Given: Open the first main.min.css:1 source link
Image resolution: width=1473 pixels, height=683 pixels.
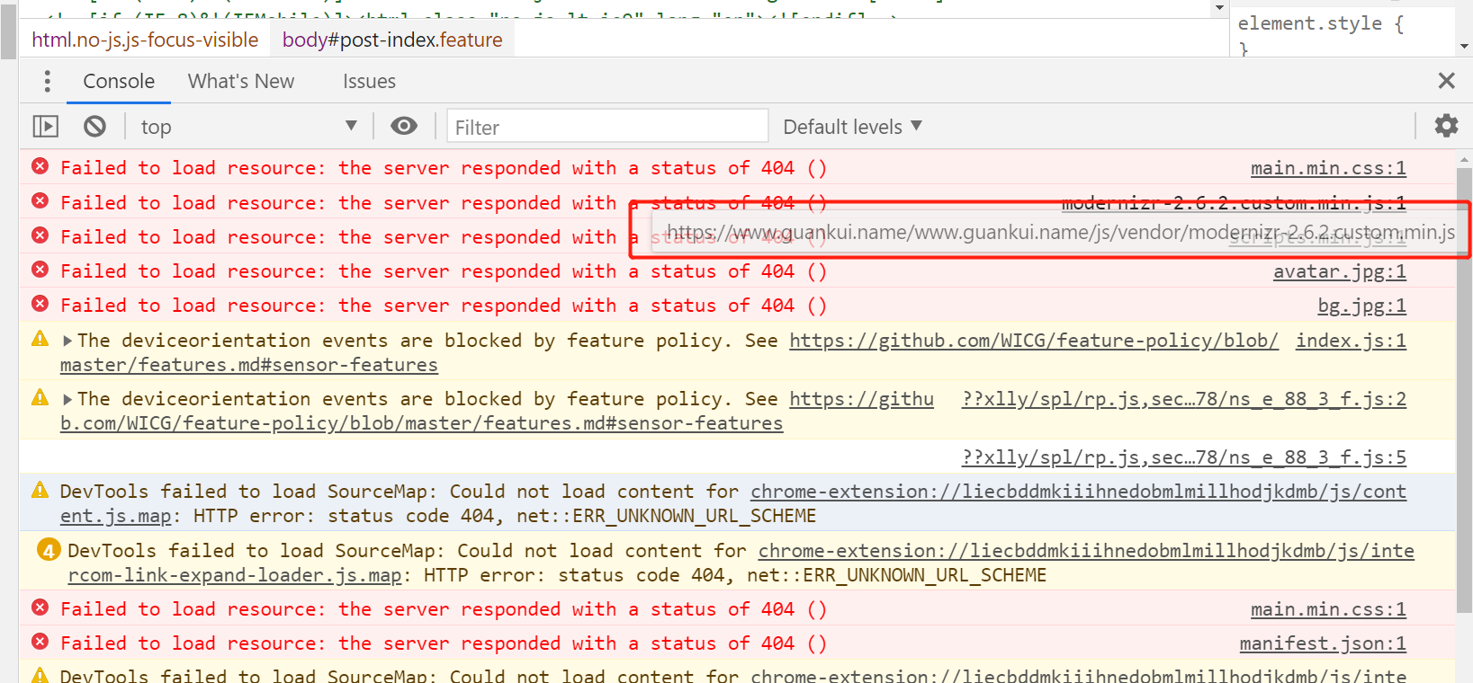Looking at the screenshot, I should [1328, 168].
